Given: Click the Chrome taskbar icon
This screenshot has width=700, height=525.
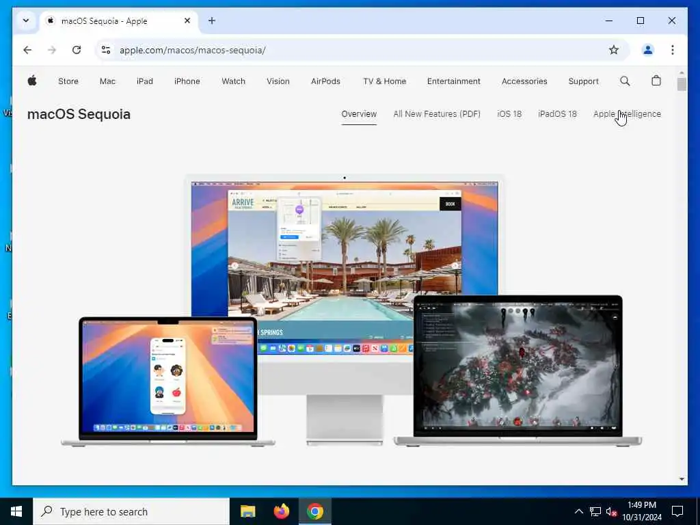Looking at the screenshot, I should (x=314, y=511).
